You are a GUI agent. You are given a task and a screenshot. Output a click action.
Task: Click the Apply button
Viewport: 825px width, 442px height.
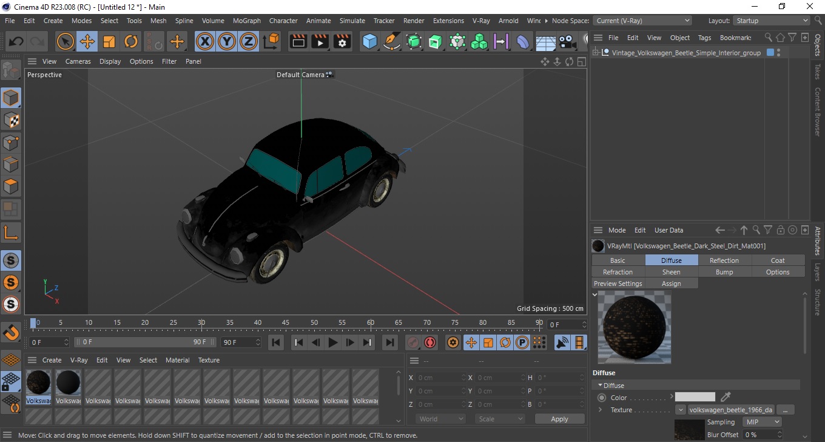pos(559,419)
